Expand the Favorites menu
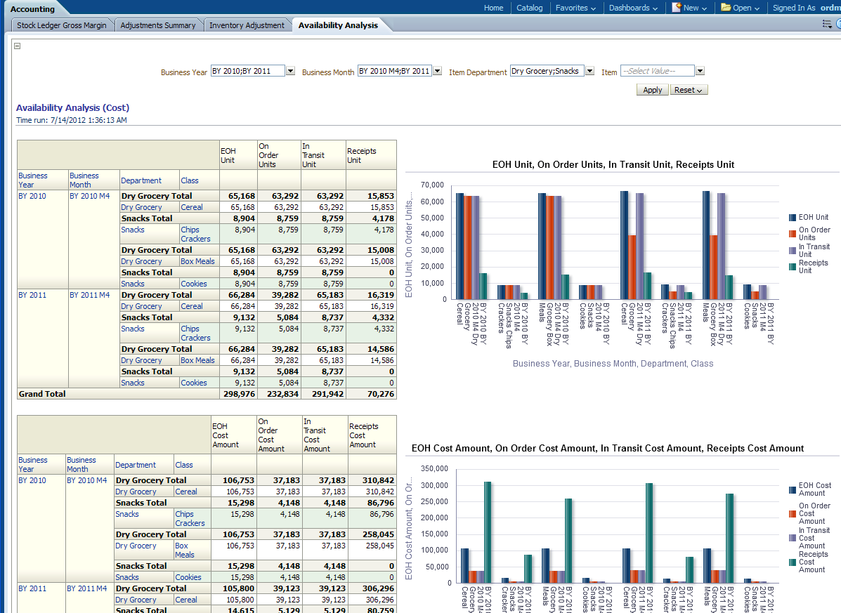Screen dimensions: 841x613 pyautogui.click(x=575, y=8)
